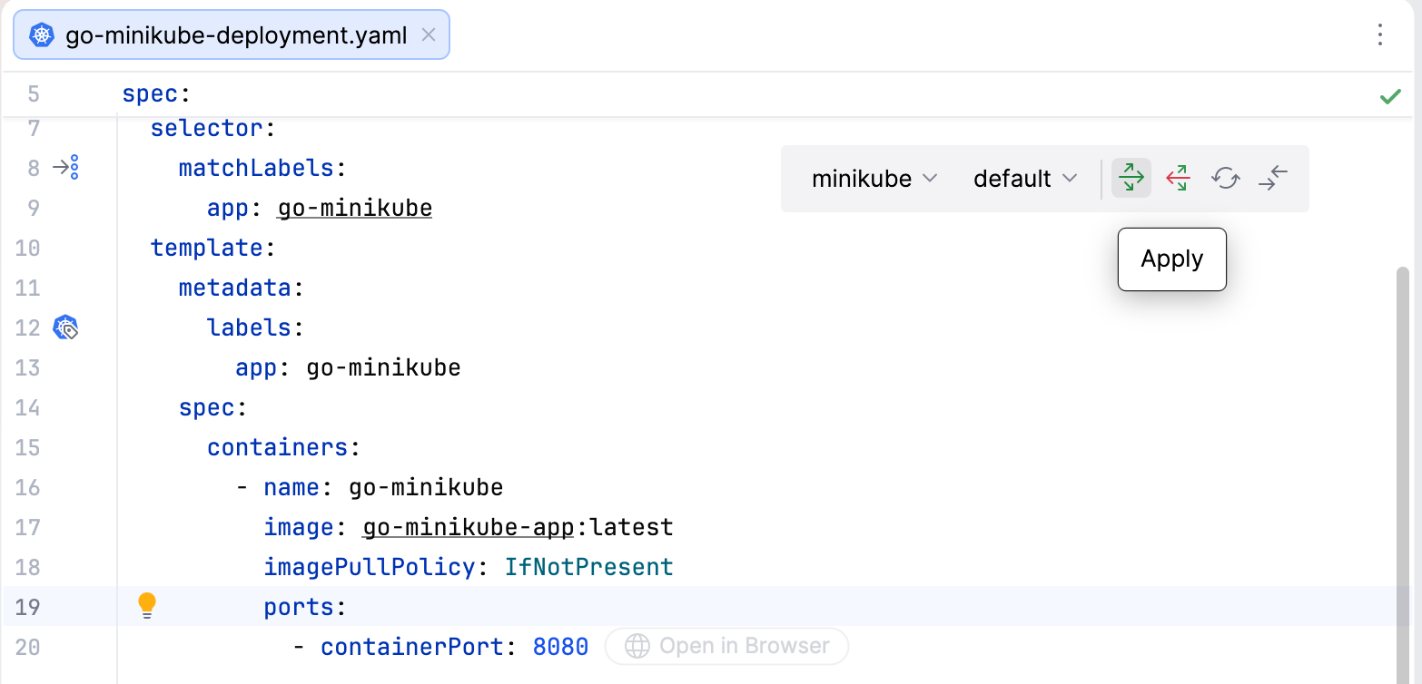Image resolution: width=1422 pixels, height=684 pixels.
Task: Click the green checkmark inspection indicator
Action: (x=1390, y=96)
